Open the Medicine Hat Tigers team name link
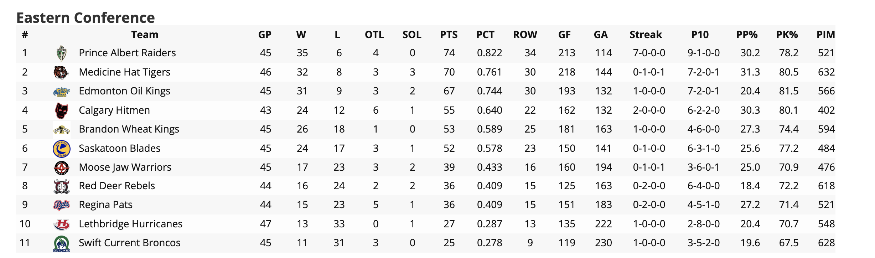 pyautogui.click(x=124, y=72)
